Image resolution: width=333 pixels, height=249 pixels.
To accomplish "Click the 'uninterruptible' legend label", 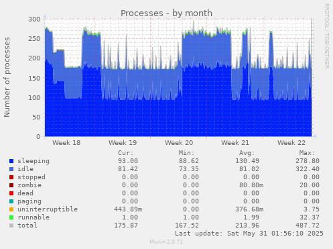I will click(48, 209).
